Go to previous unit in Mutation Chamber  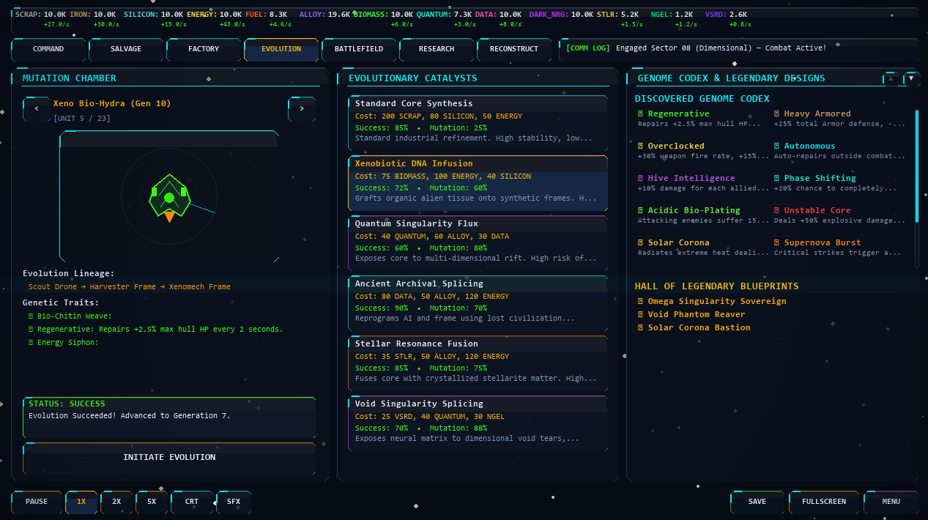click(x=37, y=109)
